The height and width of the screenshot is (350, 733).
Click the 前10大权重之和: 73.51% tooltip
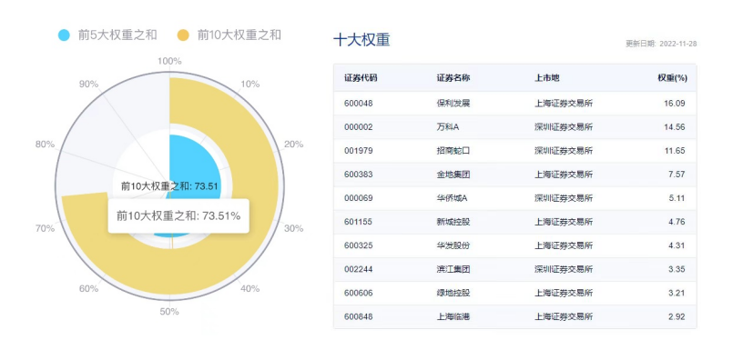[178, 215]
